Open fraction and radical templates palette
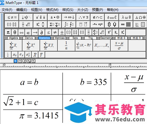Image resolution: width=147 pixels, height=124 pixels. tap(26, 24)
